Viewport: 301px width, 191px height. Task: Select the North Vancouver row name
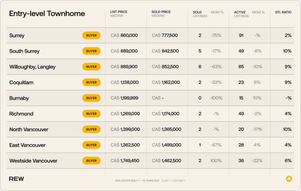[x=29, y=129]
